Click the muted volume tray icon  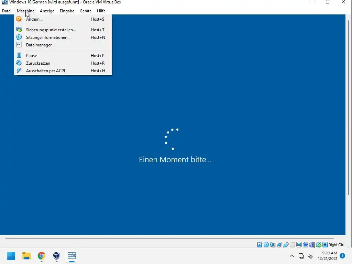310,256
